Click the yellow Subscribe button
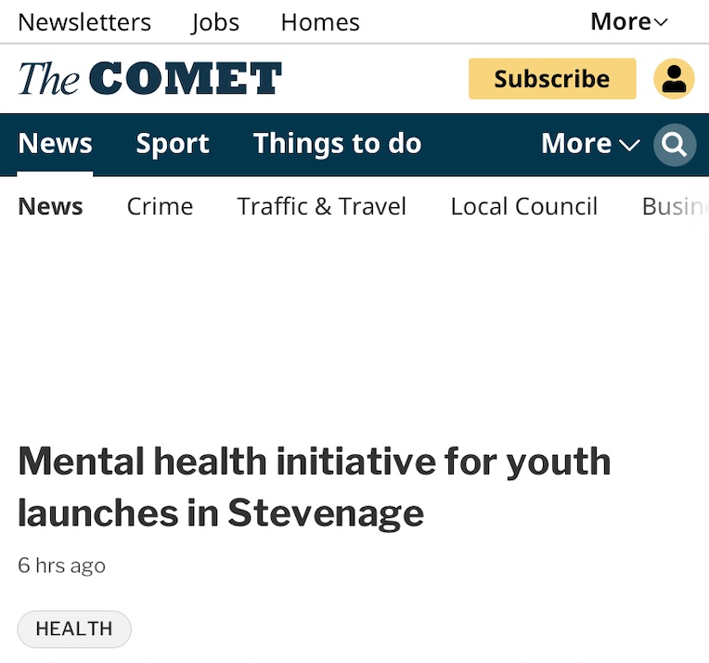The width and height of the screenshot is (709, 663). pos(552,79)
